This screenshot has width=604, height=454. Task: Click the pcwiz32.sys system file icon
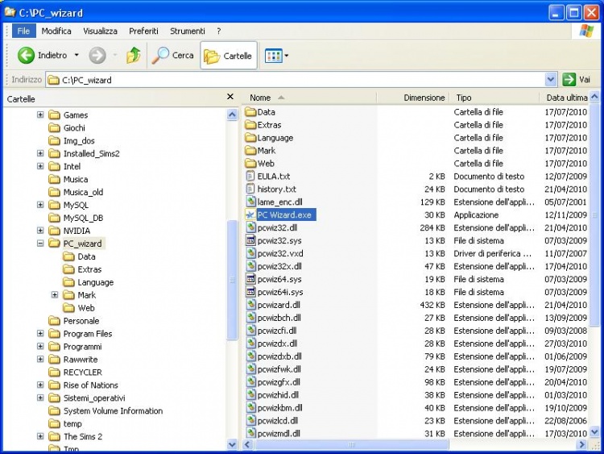point(250,241)
